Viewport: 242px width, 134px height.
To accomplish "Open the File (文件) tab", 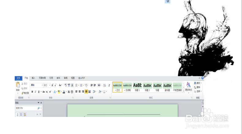I will click(18, 78).
